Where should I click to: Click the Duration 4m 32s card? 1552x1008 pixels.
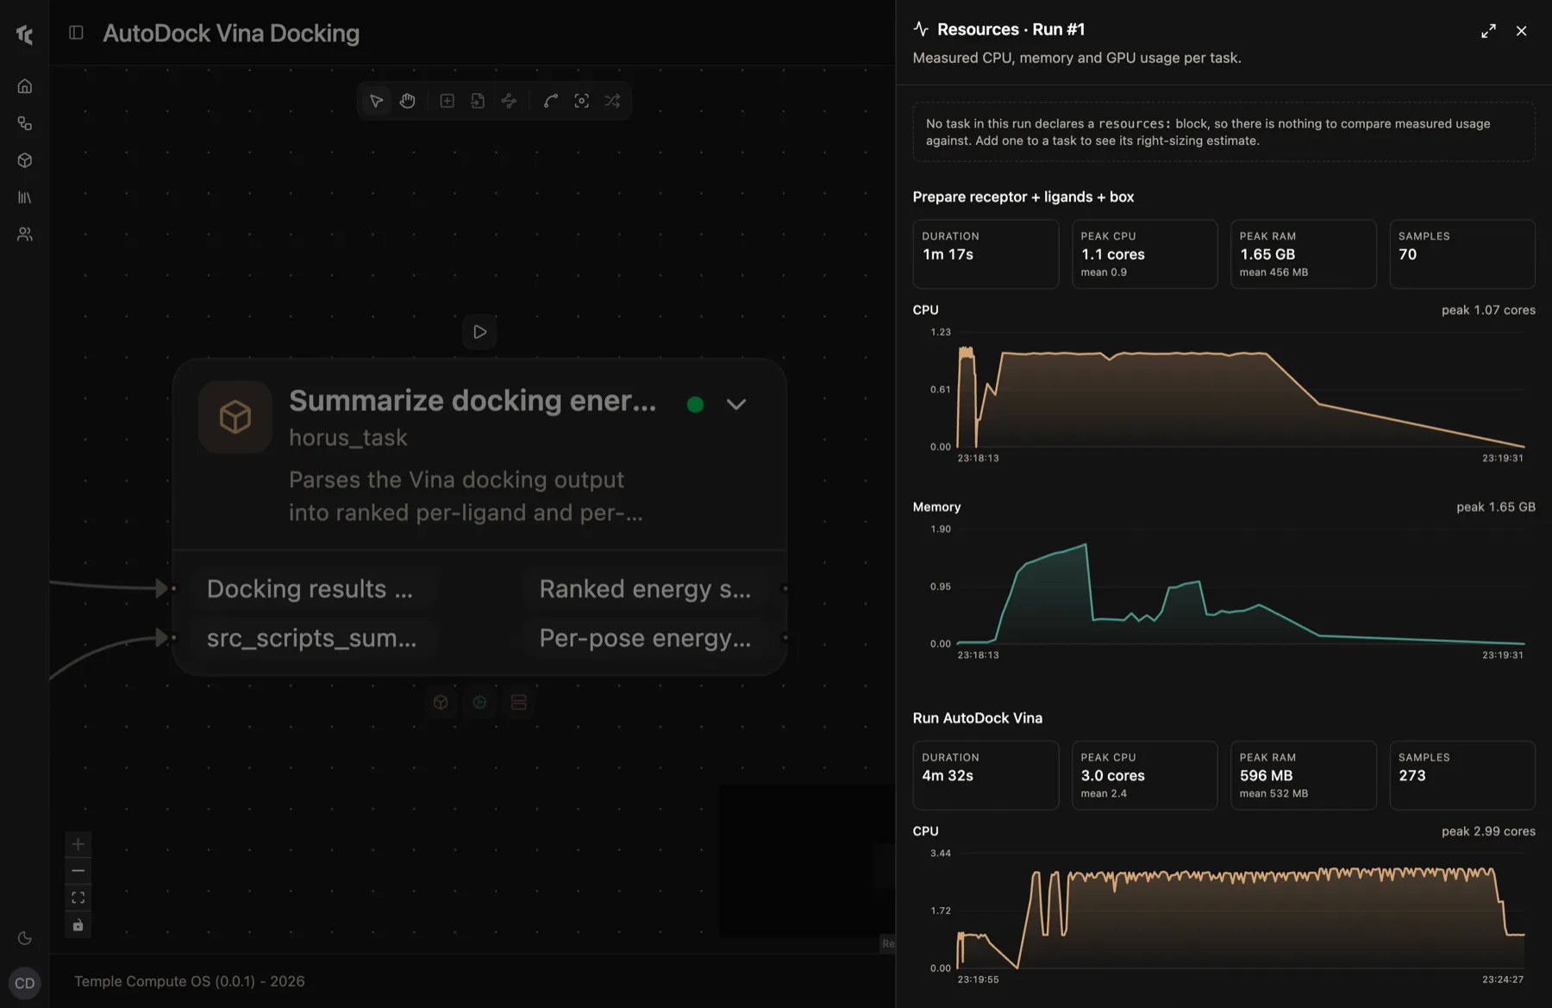coord(986,775)
